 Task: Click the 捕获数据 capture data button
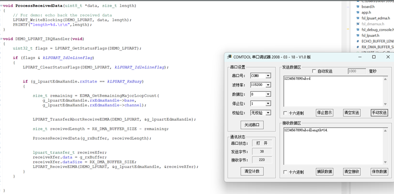[324, 172]
